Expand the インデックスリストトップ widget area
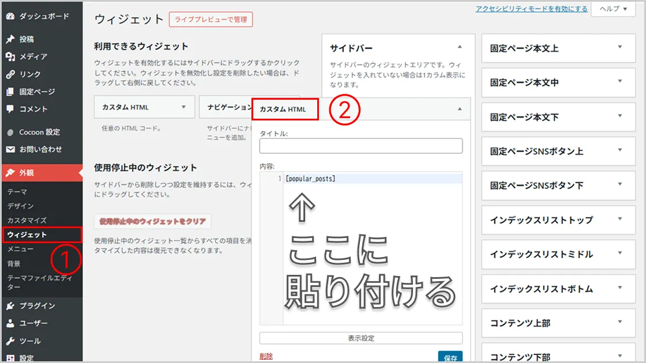This screenshot has height=363, width=646. pyautogui.click(x=620, y=220)
